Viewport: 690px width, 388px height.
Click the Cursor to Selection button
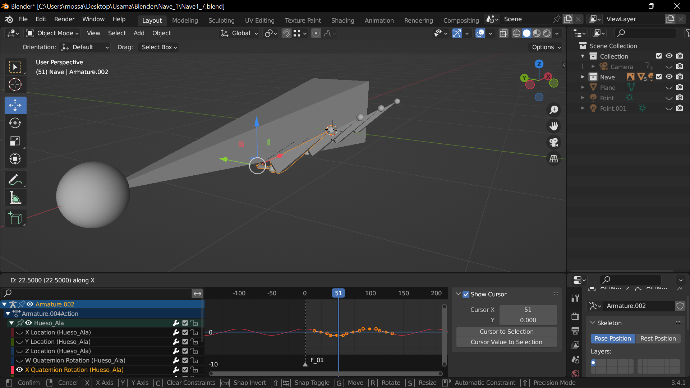[x=506, y=332]
